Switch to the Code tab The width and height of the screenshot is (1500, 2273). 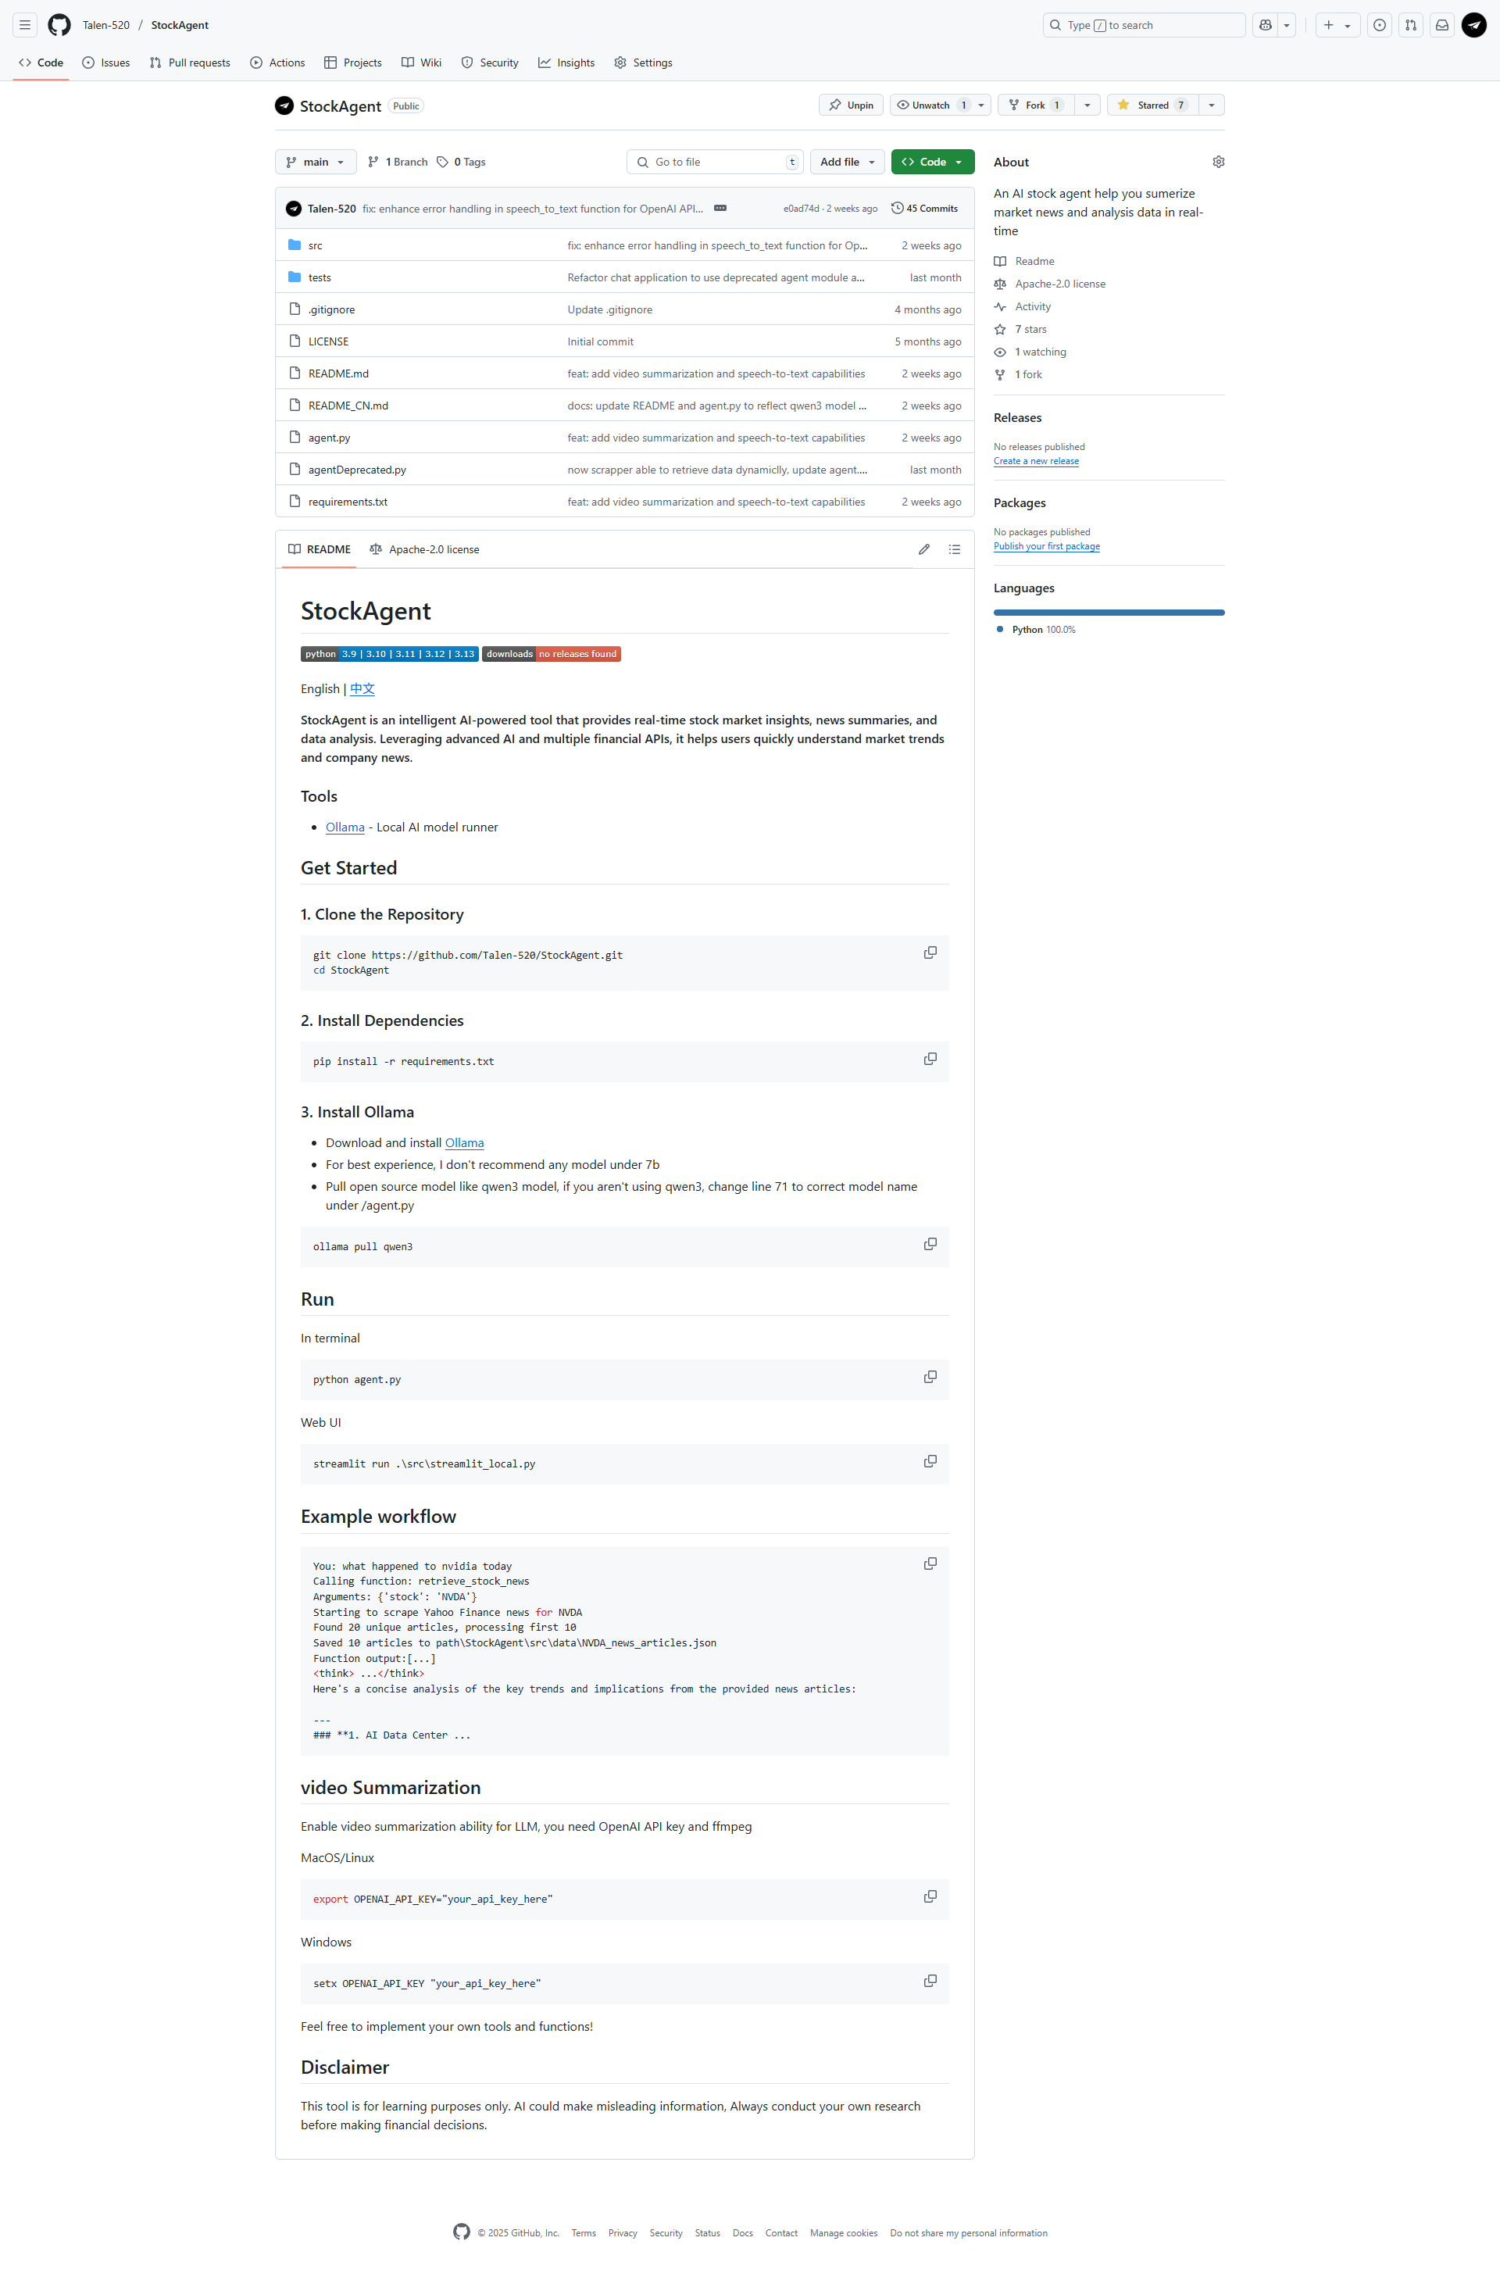tap(41, 63)
